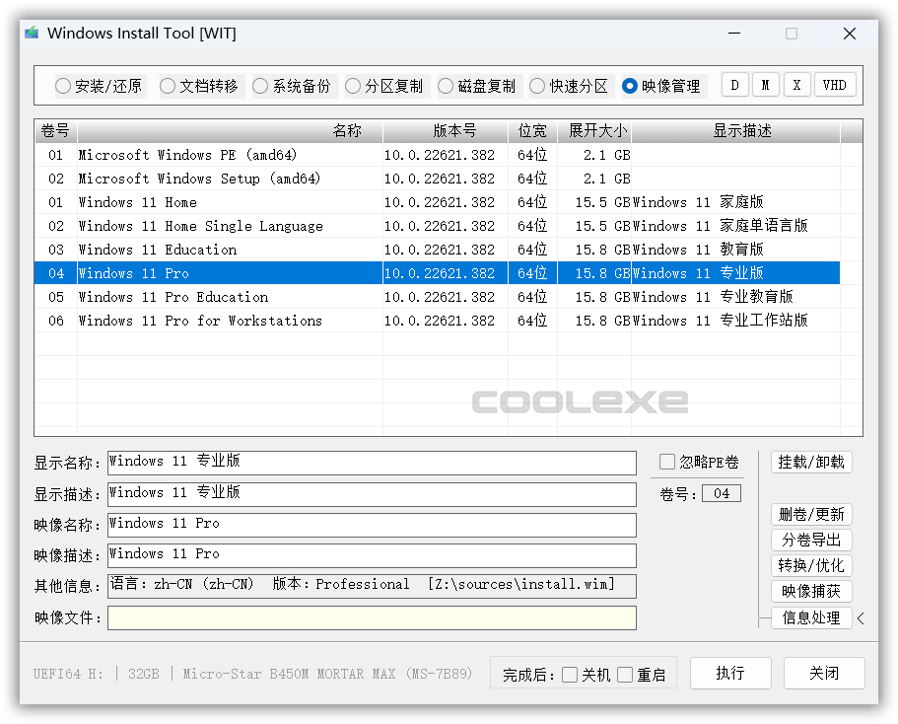
Task: Select the Microsoft Windows PE (amd64) row
Action: [438, 155]
